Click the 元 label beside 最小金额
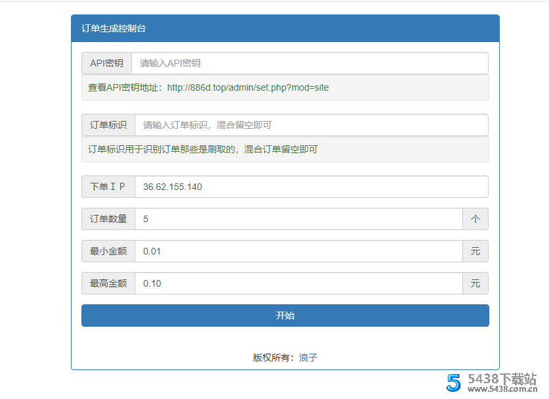This screenshot has height=399, width=549. pos(475,251)
